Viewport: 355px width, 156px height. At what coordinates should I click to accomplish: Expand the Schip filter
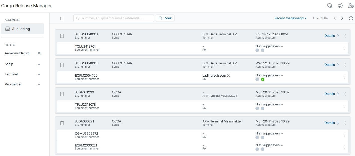[39, 64]
